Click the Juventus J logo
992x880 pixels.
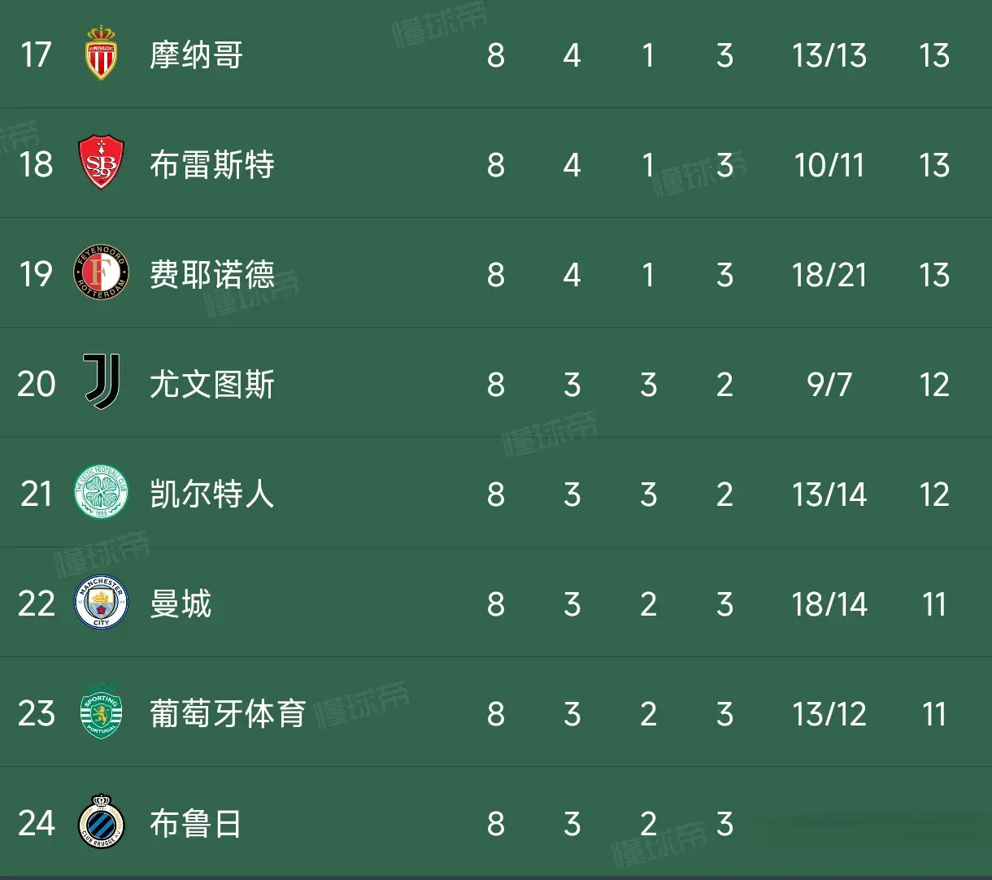102,382
